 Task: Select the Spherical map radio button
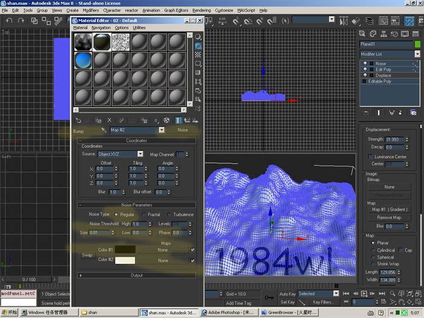point(373,257)
